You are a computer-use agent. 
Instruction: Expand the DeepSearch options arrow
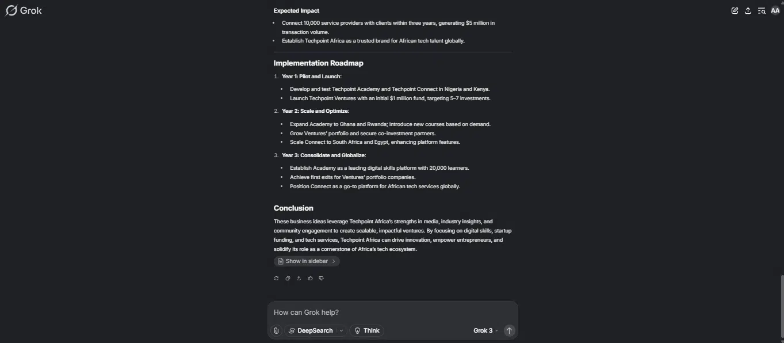pyautogui.click(x=342, y=331)
